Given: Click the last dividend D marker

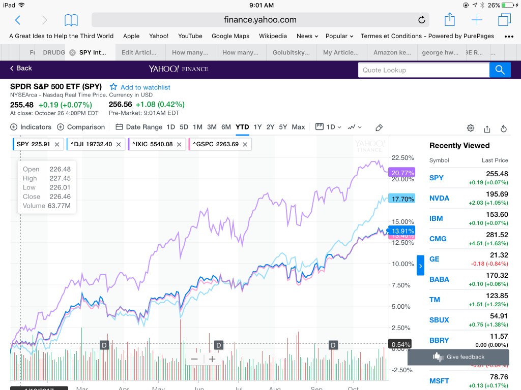Looking at the screenshot, I should pyautogui.click(x=333, y=345).
